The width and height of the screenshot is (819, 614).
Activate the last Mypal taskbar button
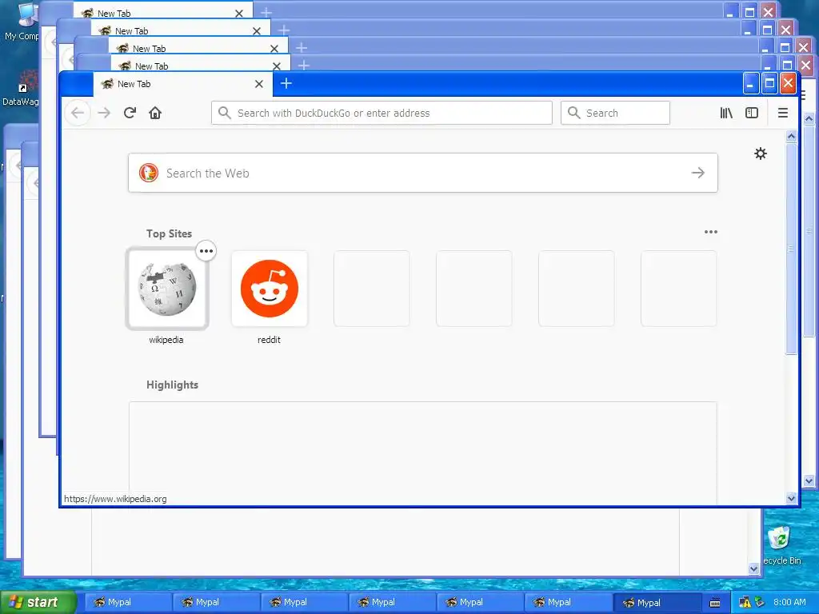pyautogui.click(x=657, y=602)
